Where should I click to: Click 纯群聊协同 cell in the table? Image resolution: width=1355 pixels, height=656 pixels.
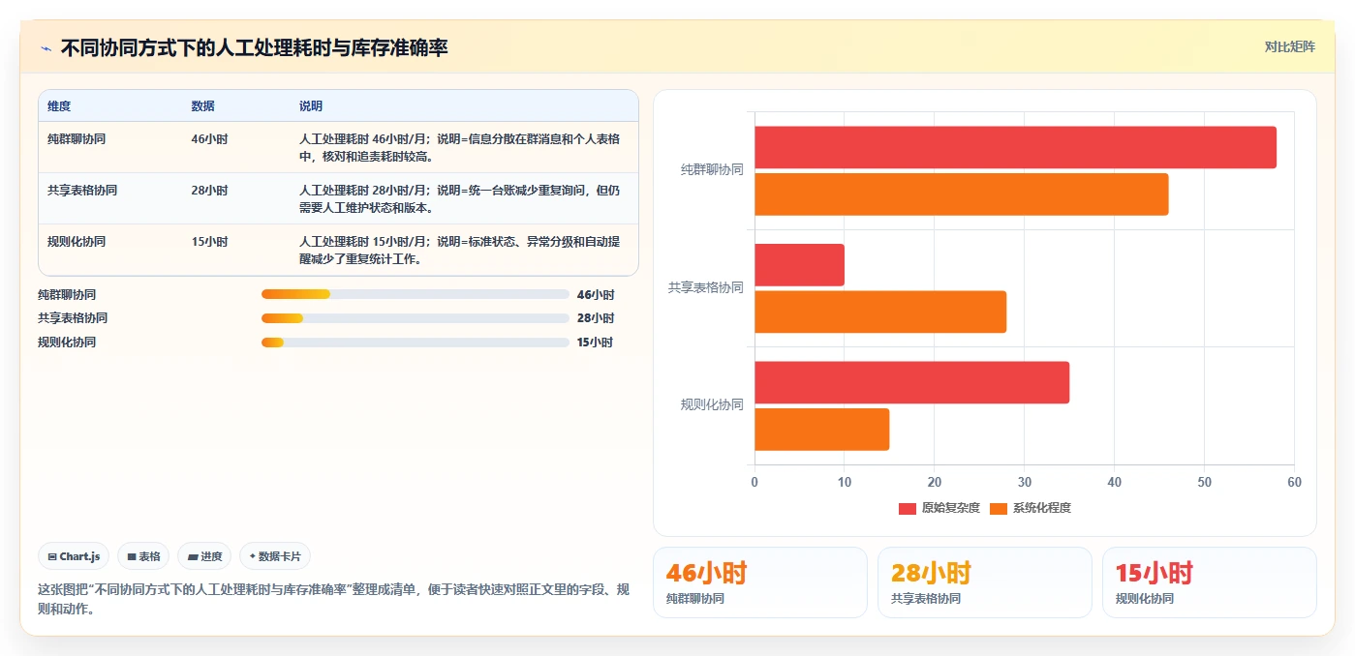[x=77, y=139]
